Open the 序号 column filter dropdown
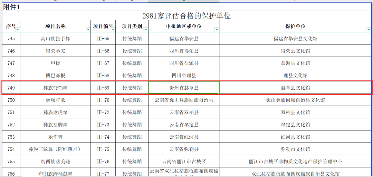373x177 pixels. tap(18, 30)
